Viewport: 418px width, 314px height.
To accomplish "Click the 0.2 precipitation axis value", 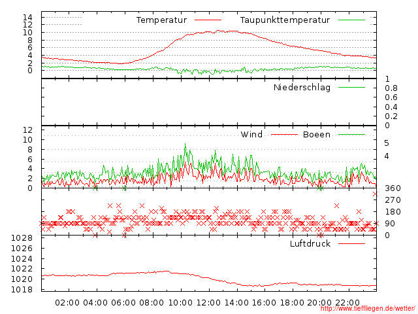I will [x=391, y=116].
